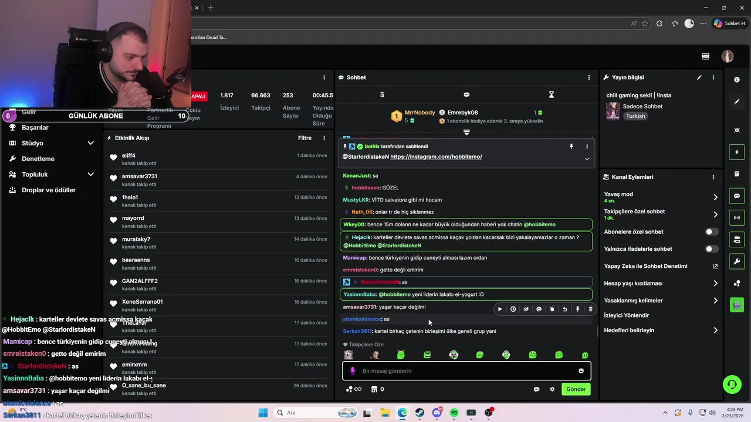The image size is (751, 422).
Task: Open Hedefleri belirleyin arrow
Action: [715, 330]
